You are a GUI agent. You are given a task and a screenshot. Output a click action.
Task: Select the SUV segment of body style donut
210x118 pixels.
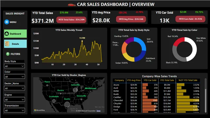click(x=142, y=43)
